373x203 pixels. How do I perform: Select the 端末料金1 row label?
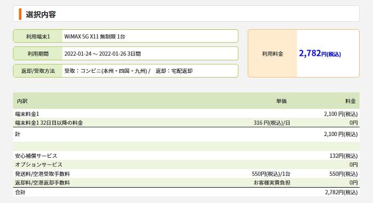tap(27, 114)
